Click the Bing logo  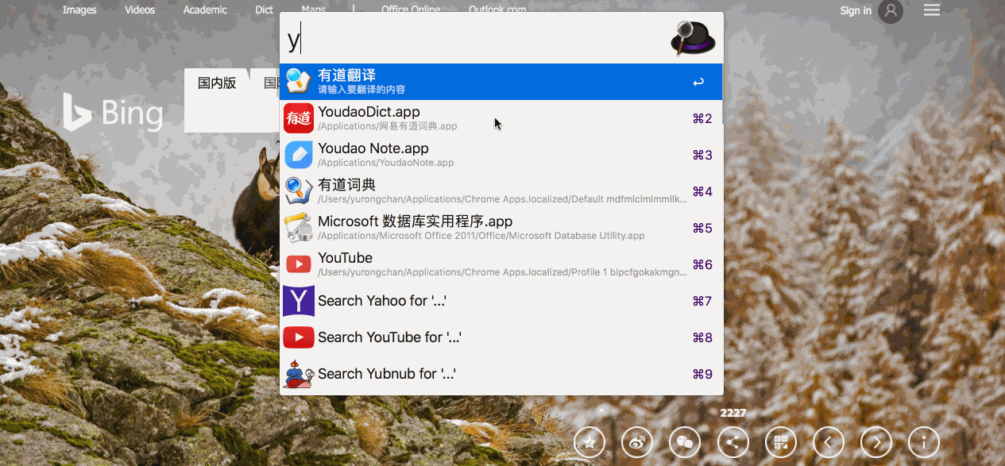point(114,112)
